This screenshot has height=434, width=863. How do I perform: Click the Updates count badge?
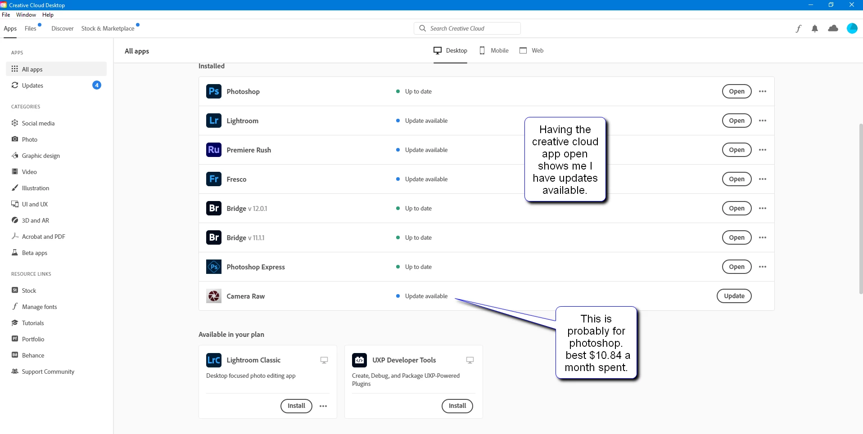pyautogui.click(x=97, y=85)
